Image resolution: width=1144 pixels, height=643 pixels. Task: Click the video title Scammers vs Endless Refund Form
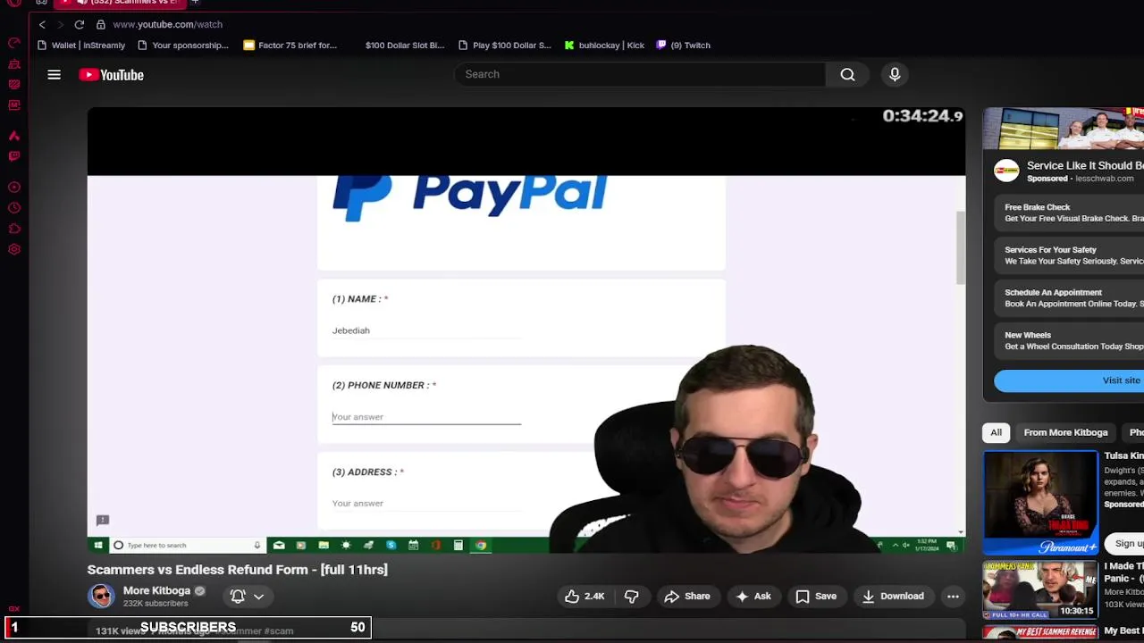click(238, 570)
